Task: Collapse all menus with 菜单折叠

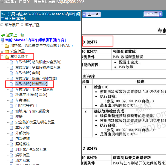Action: tap(32, 25)
